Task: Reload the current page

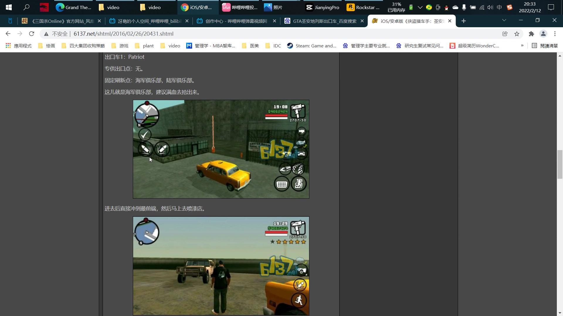Action: [x=32, y=34]
